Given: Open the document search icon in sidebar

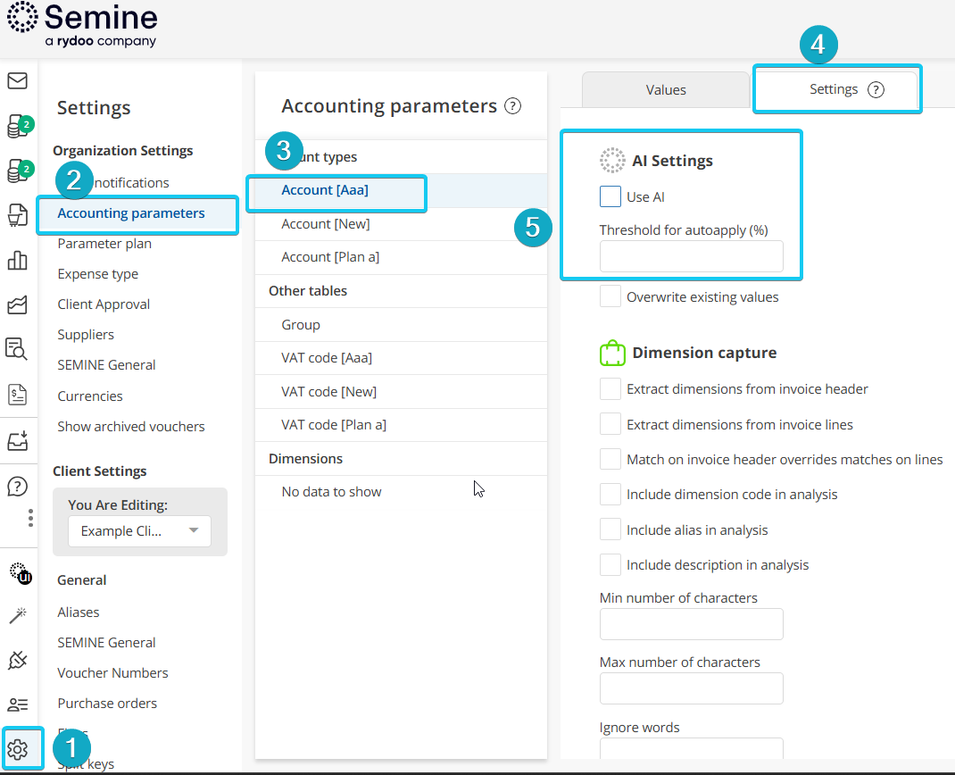Looking at the screenshot, I should [x=17, y=347].
